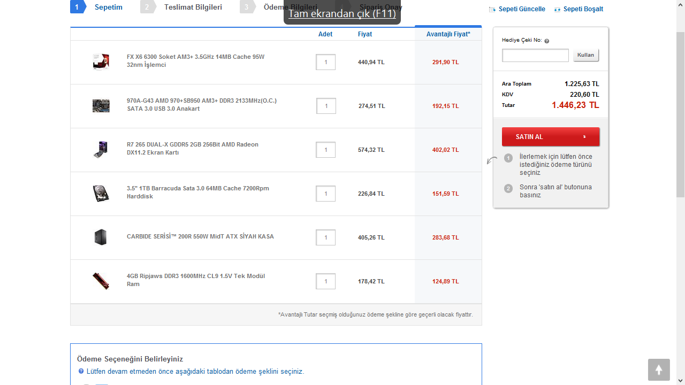685x385 pixels.
Task: Click the 226,84 TL price
Action: point(371,194)
